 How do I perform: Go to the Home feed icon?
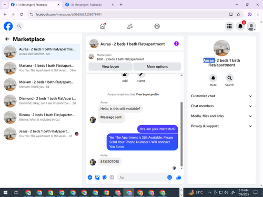(103, 26)
